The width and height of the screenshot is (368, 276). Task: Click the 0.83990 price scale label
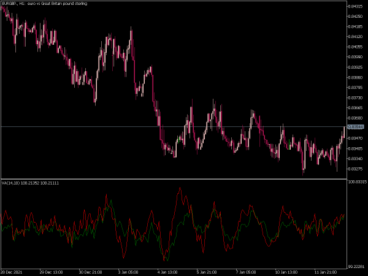click(x=356, y=57)
